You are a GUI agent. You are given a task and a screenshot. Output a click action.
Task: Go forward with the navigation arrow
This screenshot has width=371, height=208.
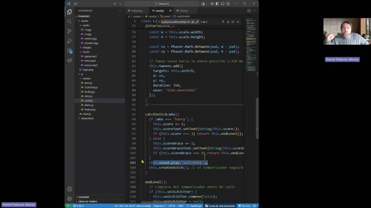tap(120, 3)
